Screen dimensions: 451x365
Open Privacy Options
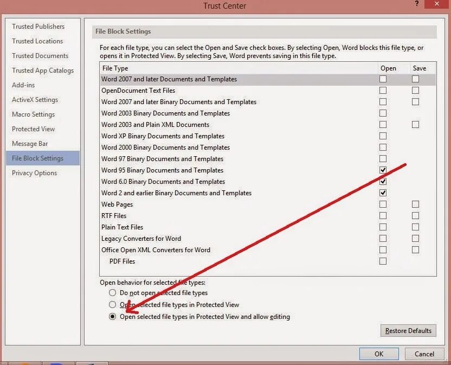tap(35, 173)
